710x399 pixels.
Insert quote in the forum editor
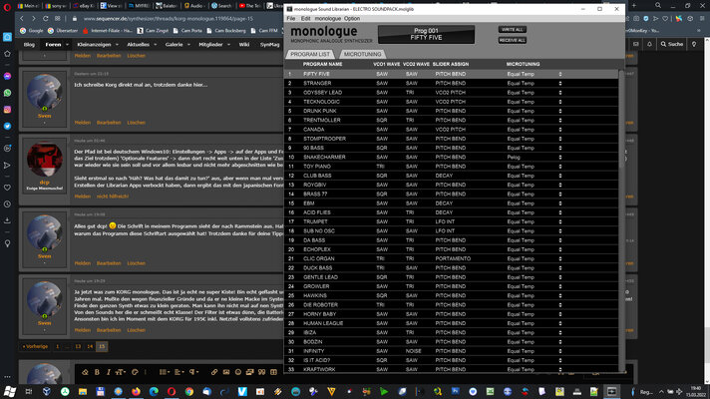[261, 372]
